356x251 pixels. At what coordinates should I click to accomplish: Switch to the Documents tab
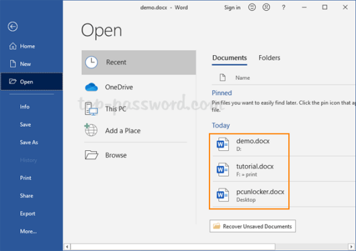click(229, 58)
